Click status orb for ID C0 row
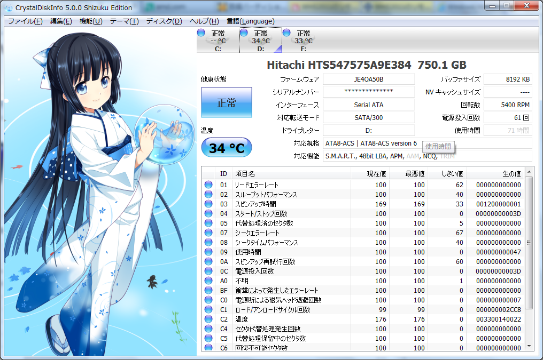 click(x=208, y=300)
